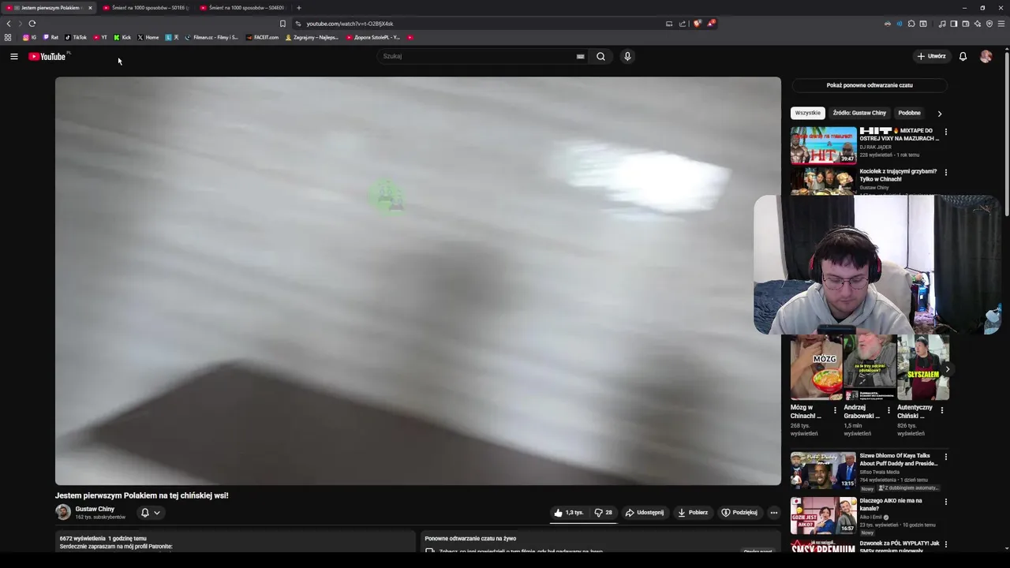Image resolution: width=1010 pixels, height=568 pixels.
Task: Switch to 'Śmierć na 1000 sposobów – S04E09' tab
Action: (x=243, y=8)
